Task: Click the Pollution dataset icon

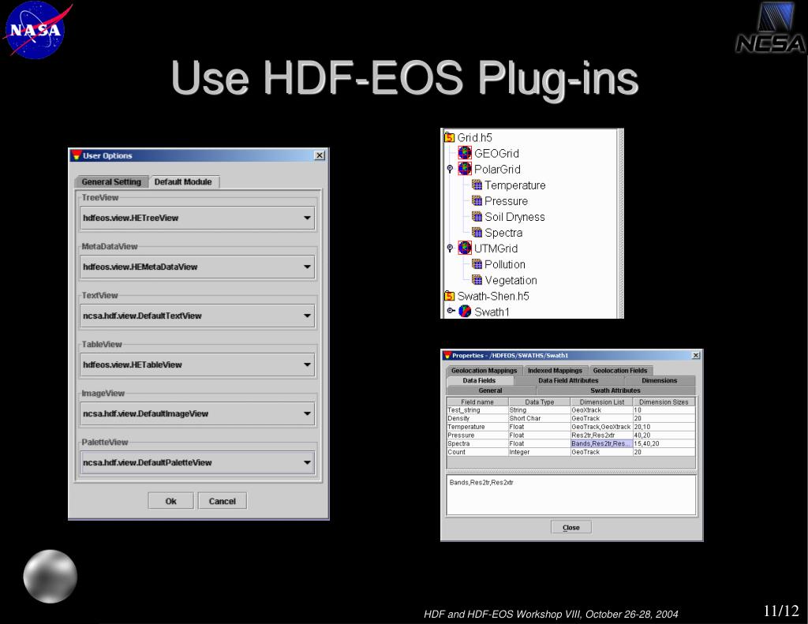Action: click(x=477, y=263)
